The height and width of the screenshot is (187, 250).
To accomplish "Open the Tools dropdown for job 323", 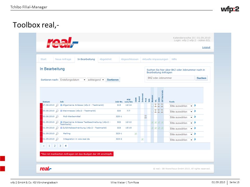I will point(181,129).
